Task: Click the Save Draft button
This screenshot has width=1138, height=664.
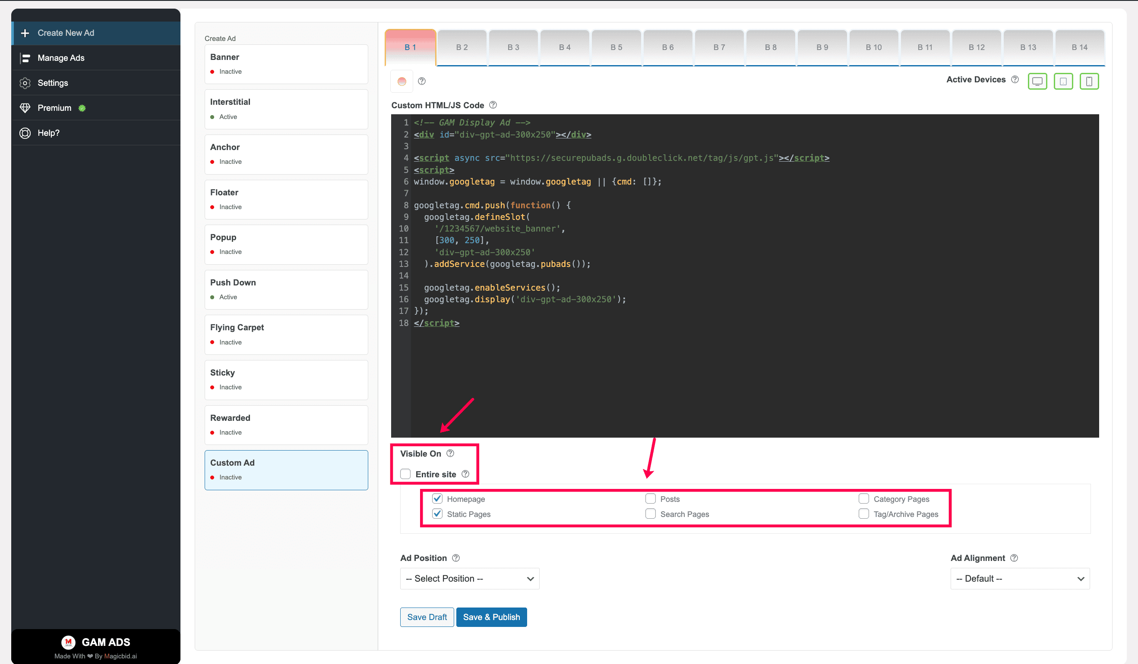Action: click(427, 617)
